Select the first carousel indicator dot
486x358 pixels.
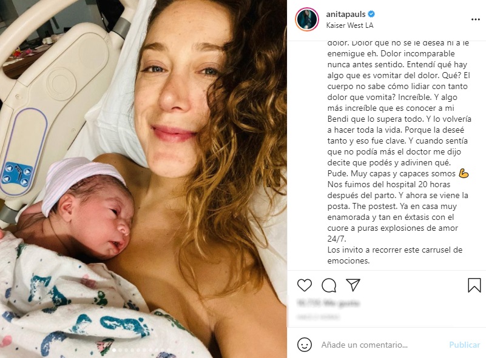coord(114,350)
